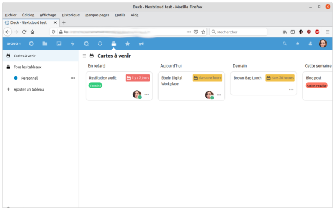Image resolution: width=335 pixels, height=210 pixels.
Task: Open Brown Bag Lunch card three-dot menu
Action: tap(291, 89)
